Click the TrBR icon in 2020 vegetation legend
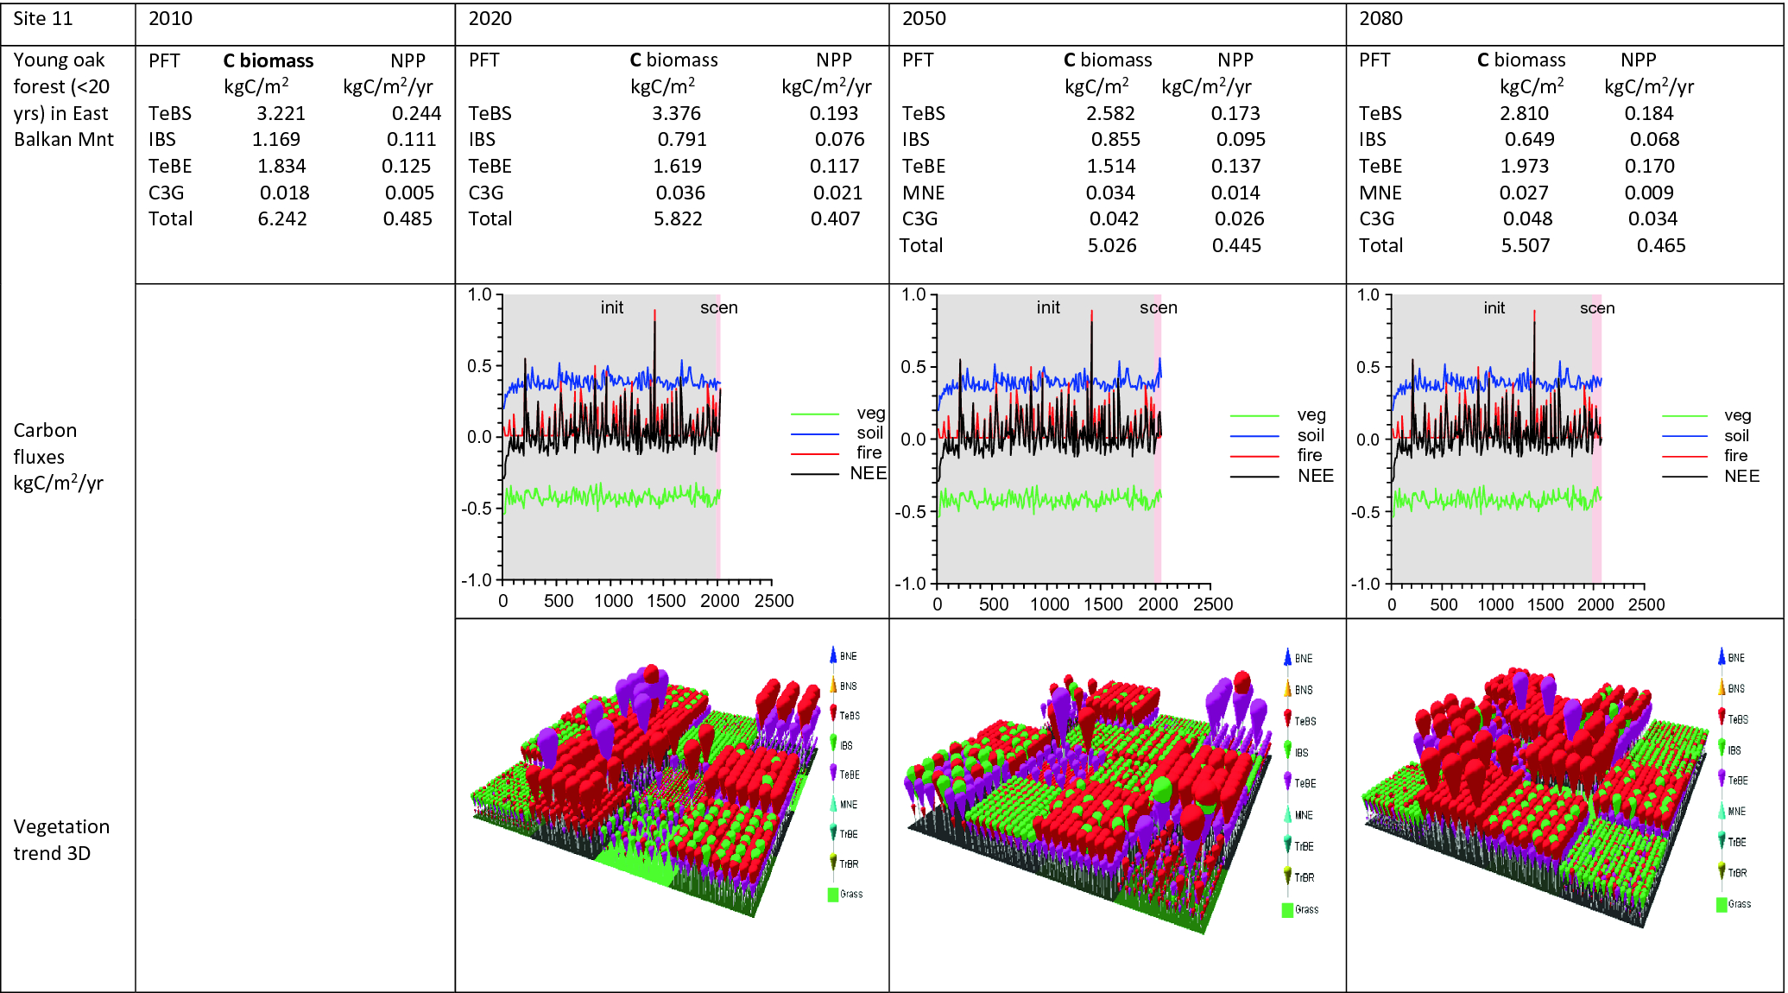The image size is (1788, 993). 833,863
